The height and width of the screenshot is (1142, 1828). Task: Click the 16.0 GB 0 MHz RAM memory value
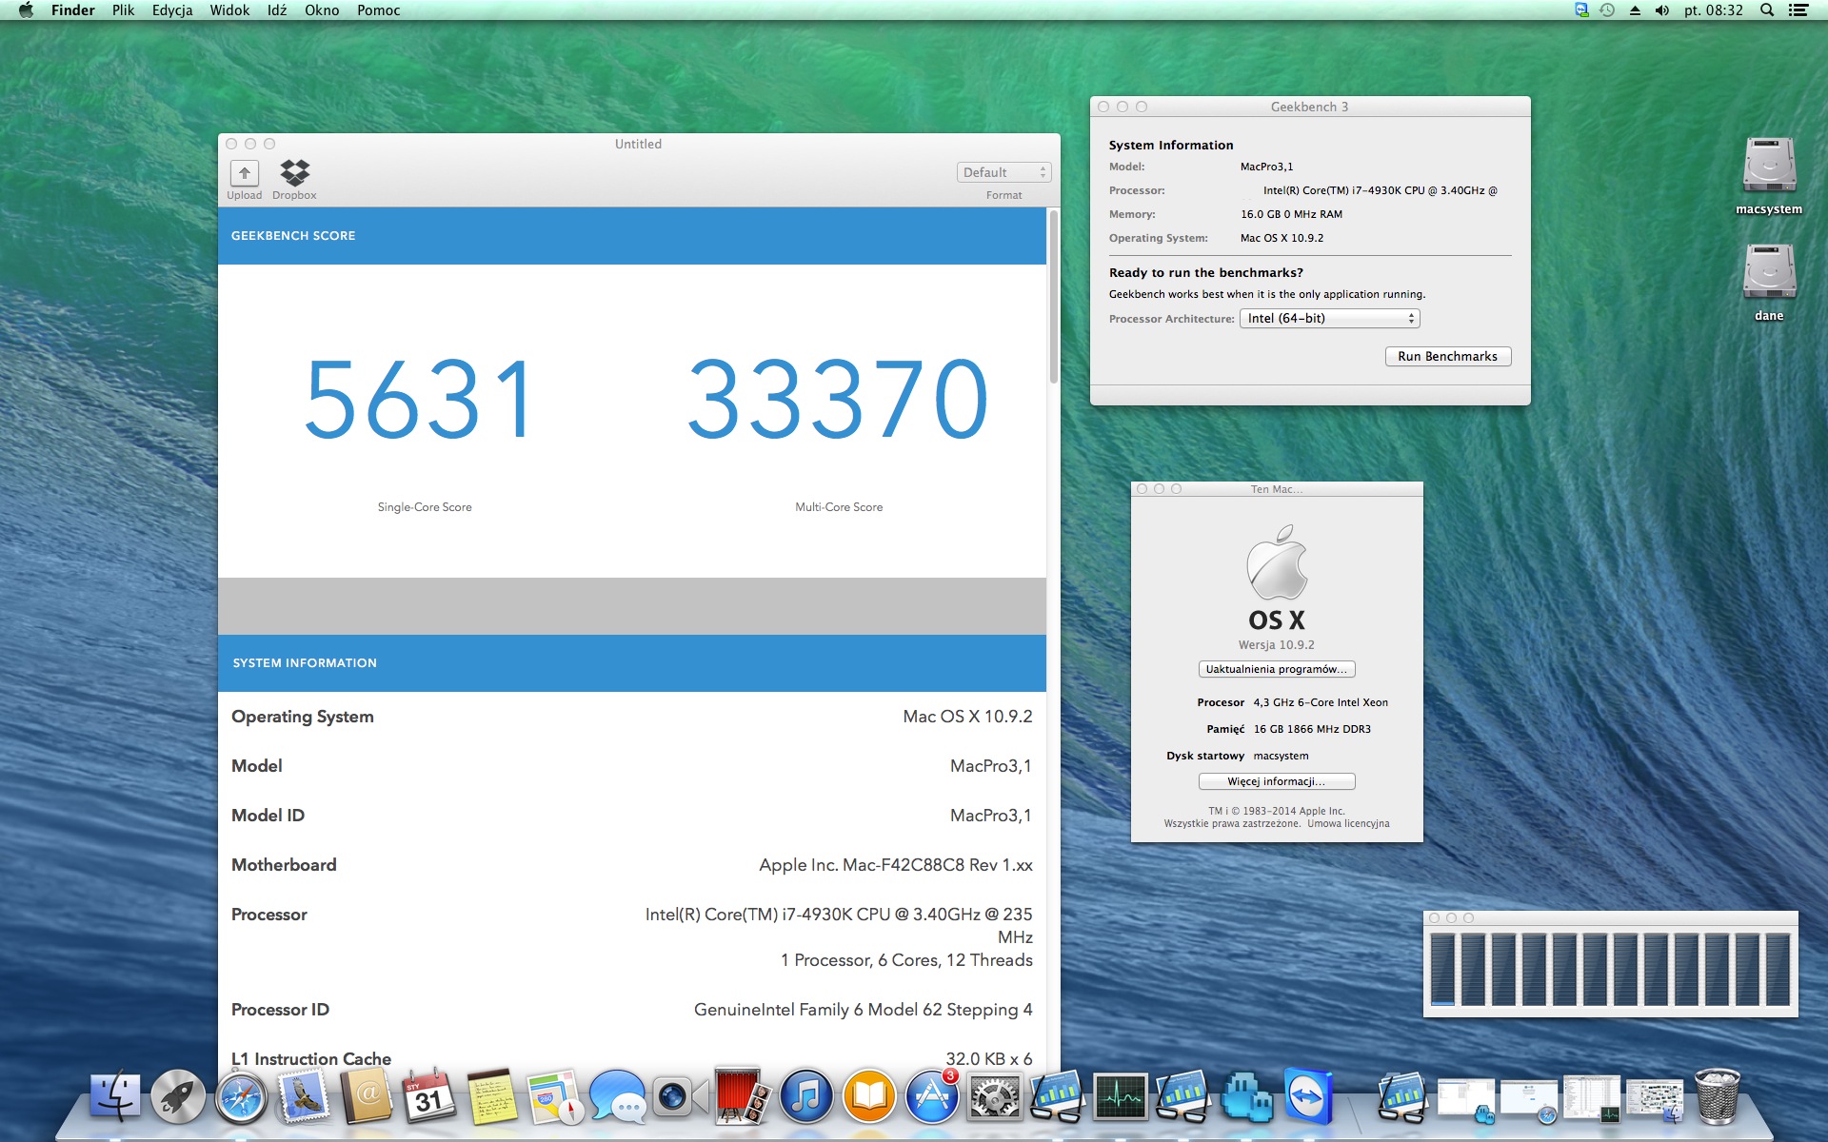point(1291,214)
